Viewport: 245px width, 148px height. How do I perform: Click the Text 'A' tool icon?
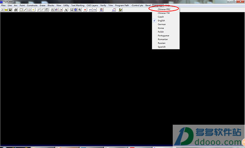pos(66,10)
